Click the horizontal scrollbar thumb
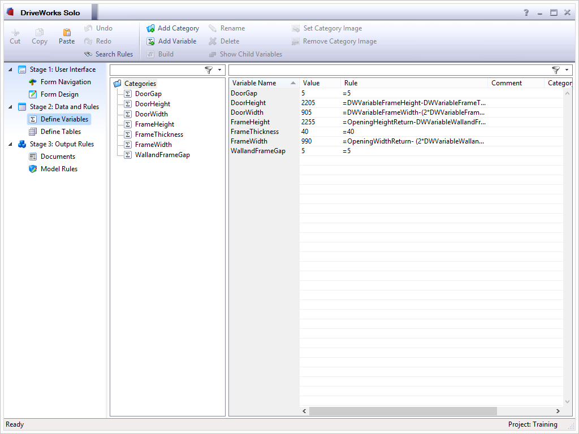Screen dimensions: 579x434 pyautogui.click(x=403, y=411)
